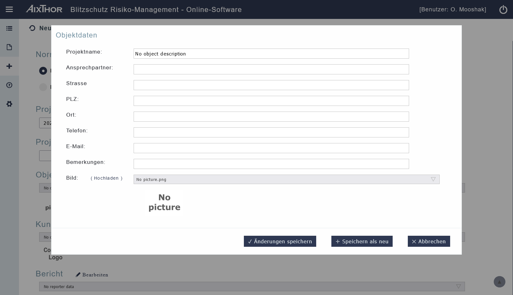This screenshot has height=295, width=513.
Task: Expand the Bild picture dropdown
Action: [286, 179]
